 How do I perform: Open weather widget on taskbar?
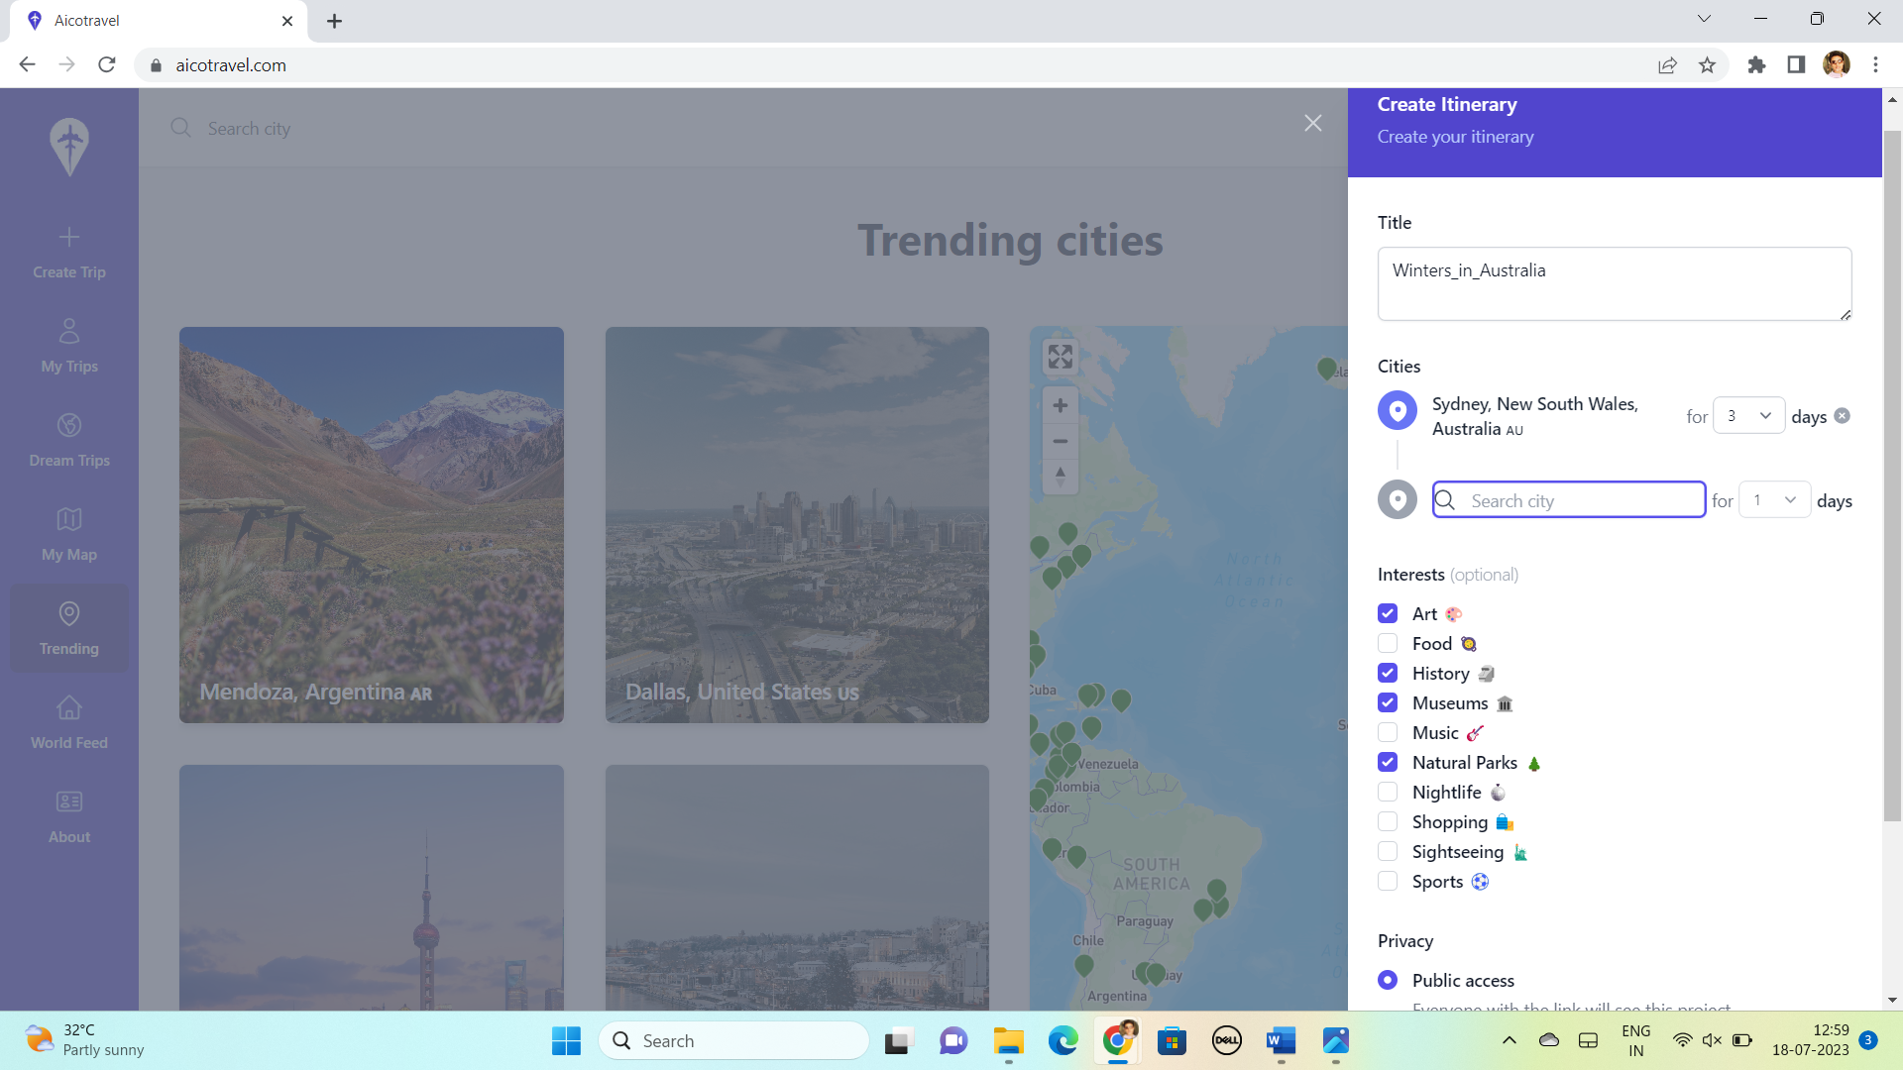tap(84, 1040)
